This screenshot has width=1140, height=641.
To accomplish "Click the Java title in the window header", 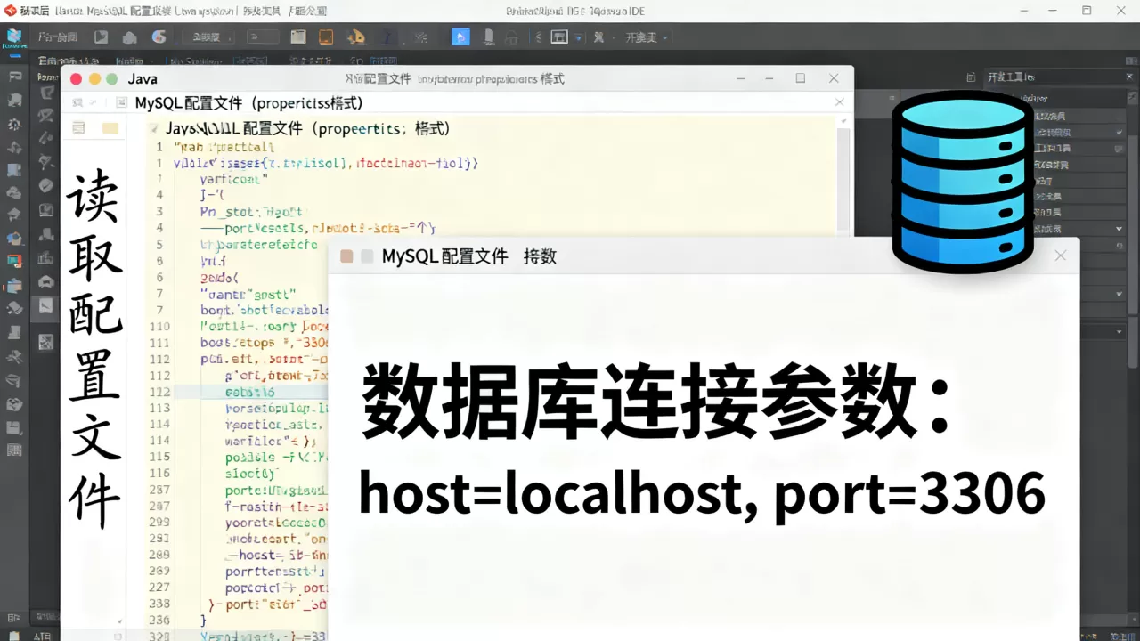I will click(x=142, y=79).
